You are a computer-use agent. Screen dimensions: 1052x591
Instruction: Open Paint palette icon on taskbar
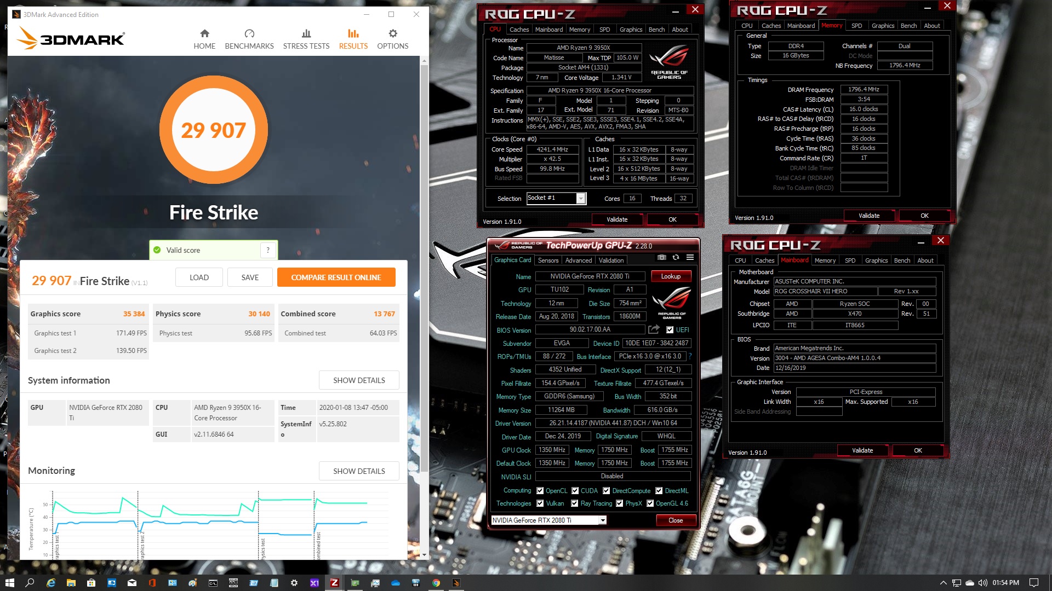[x=193, y=583]
